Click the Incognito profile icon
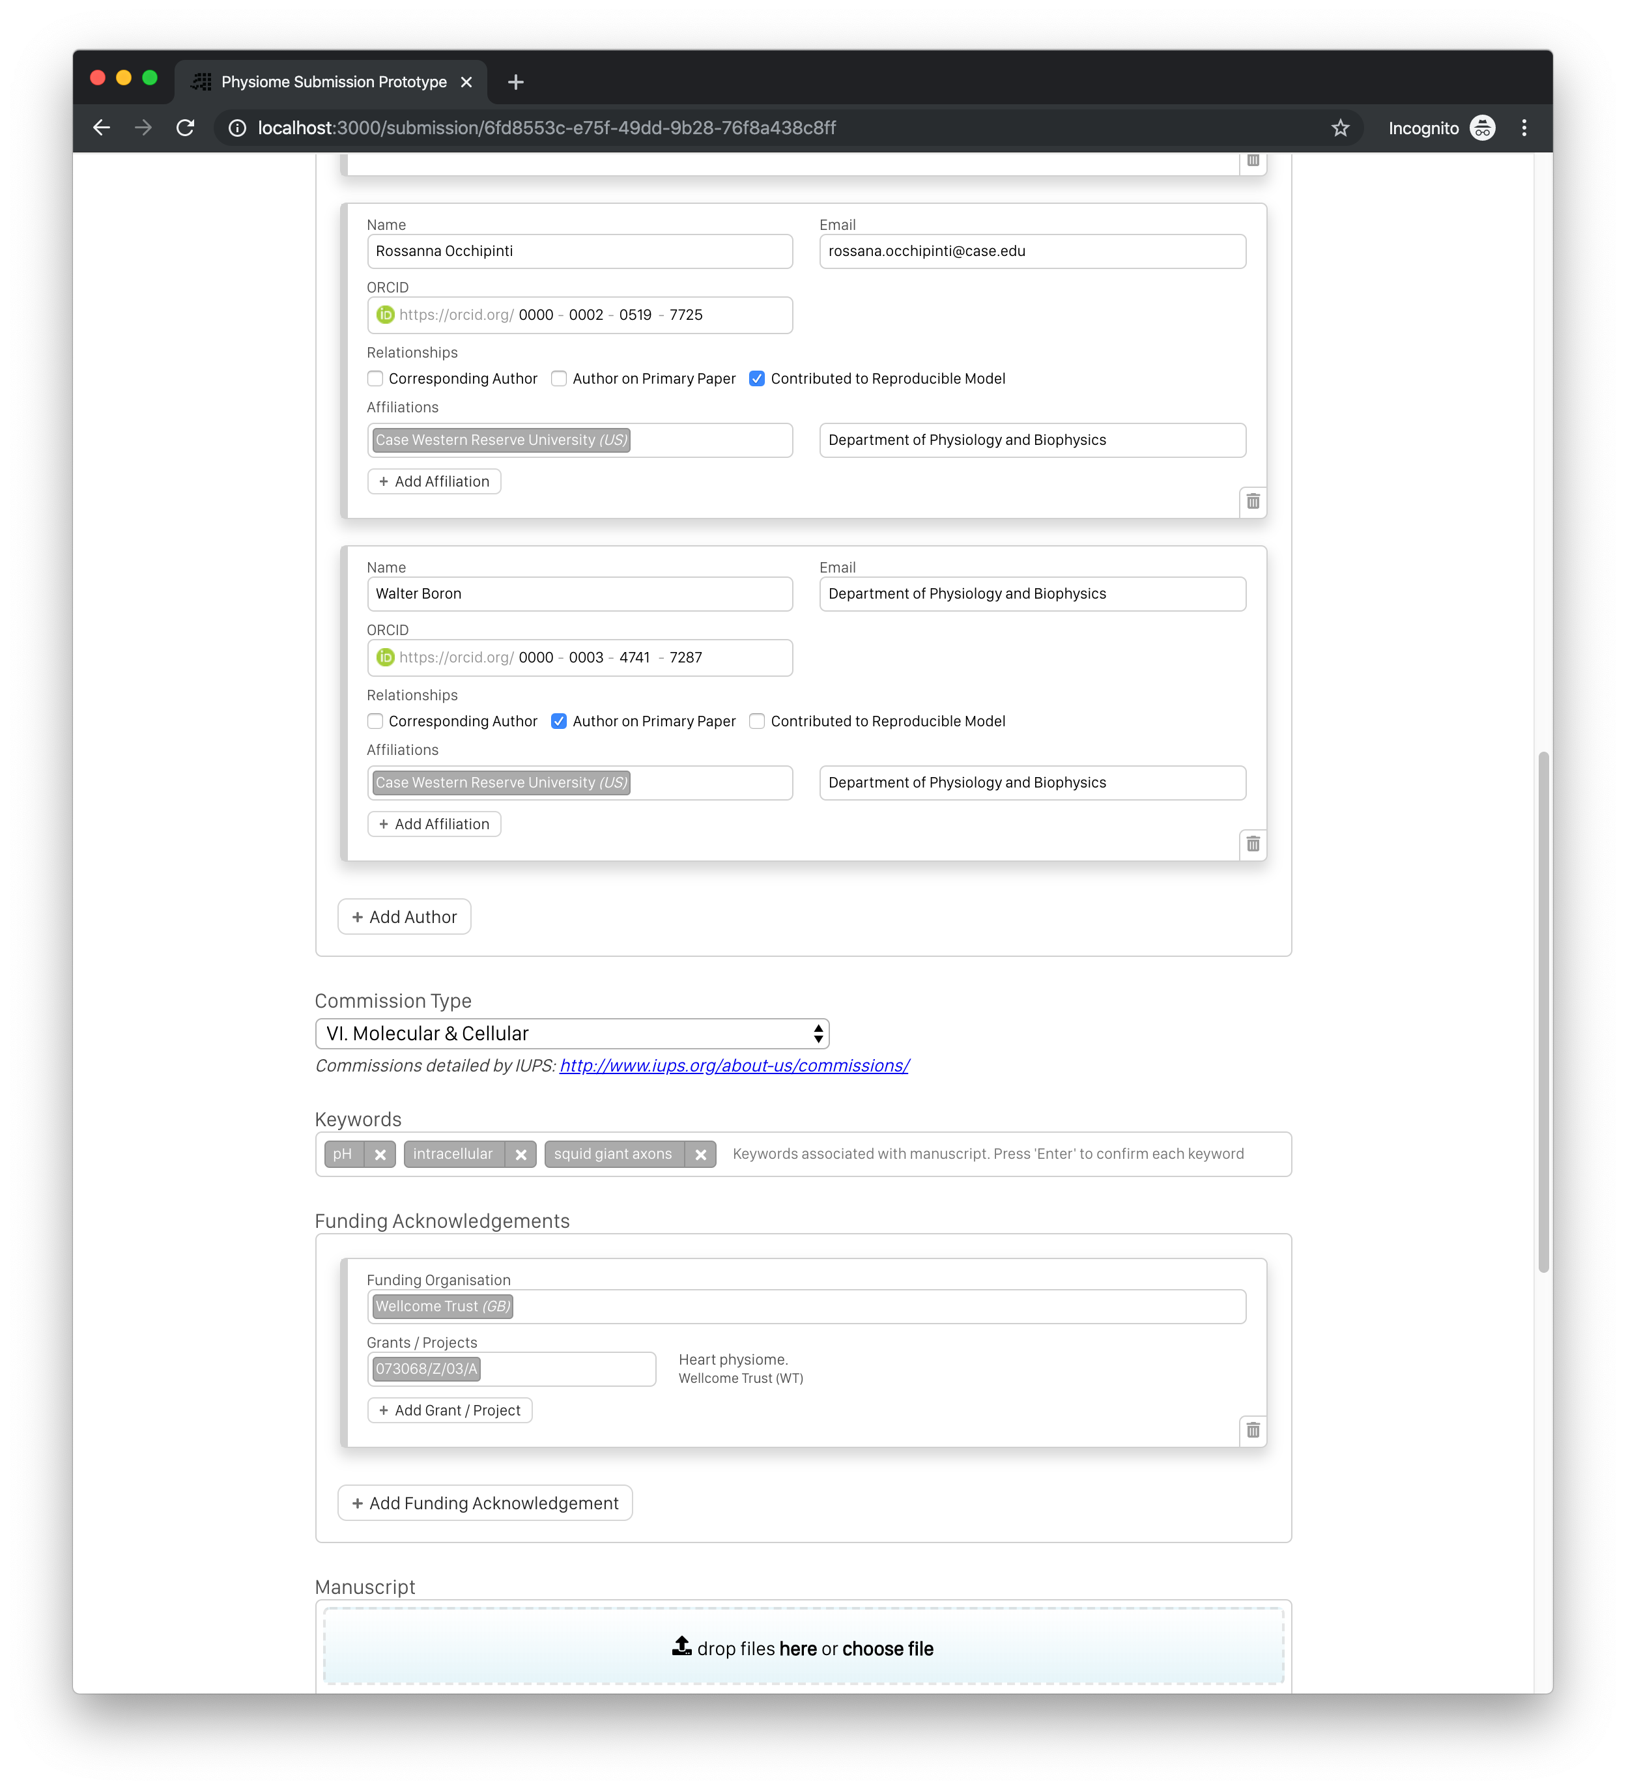 1482,128
